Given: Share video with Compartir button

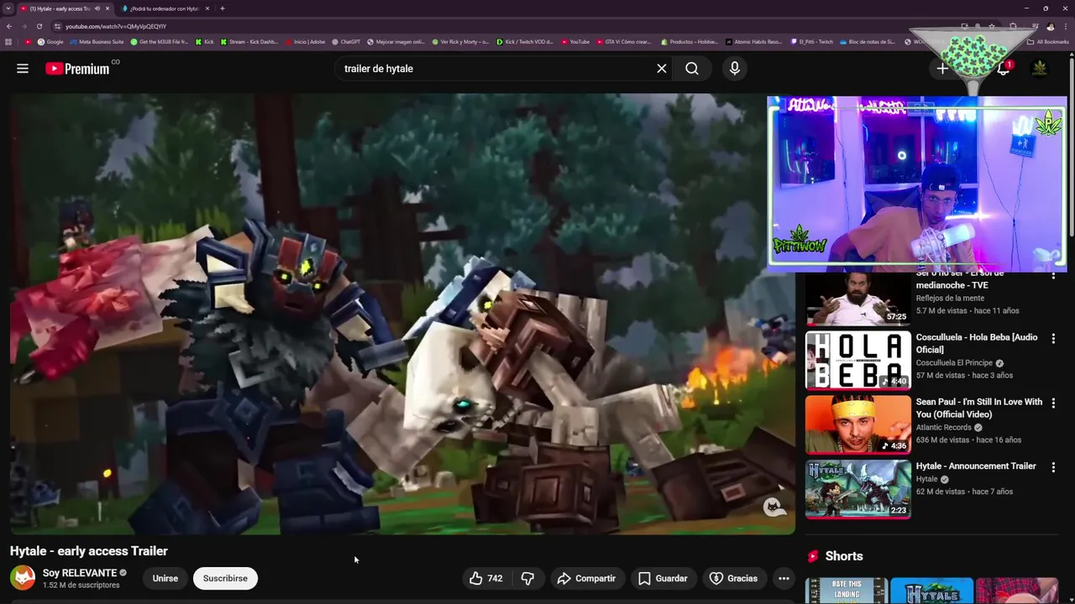Looking at the screenshot, I should pyautogui.click(x=586, y=578).
